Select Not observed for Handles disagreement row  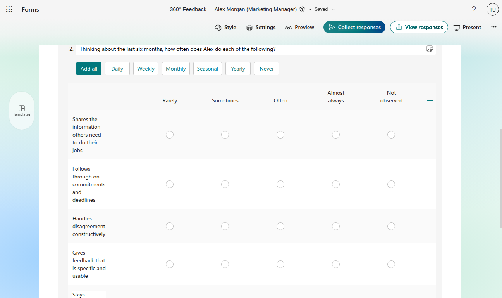coord(391,226)
